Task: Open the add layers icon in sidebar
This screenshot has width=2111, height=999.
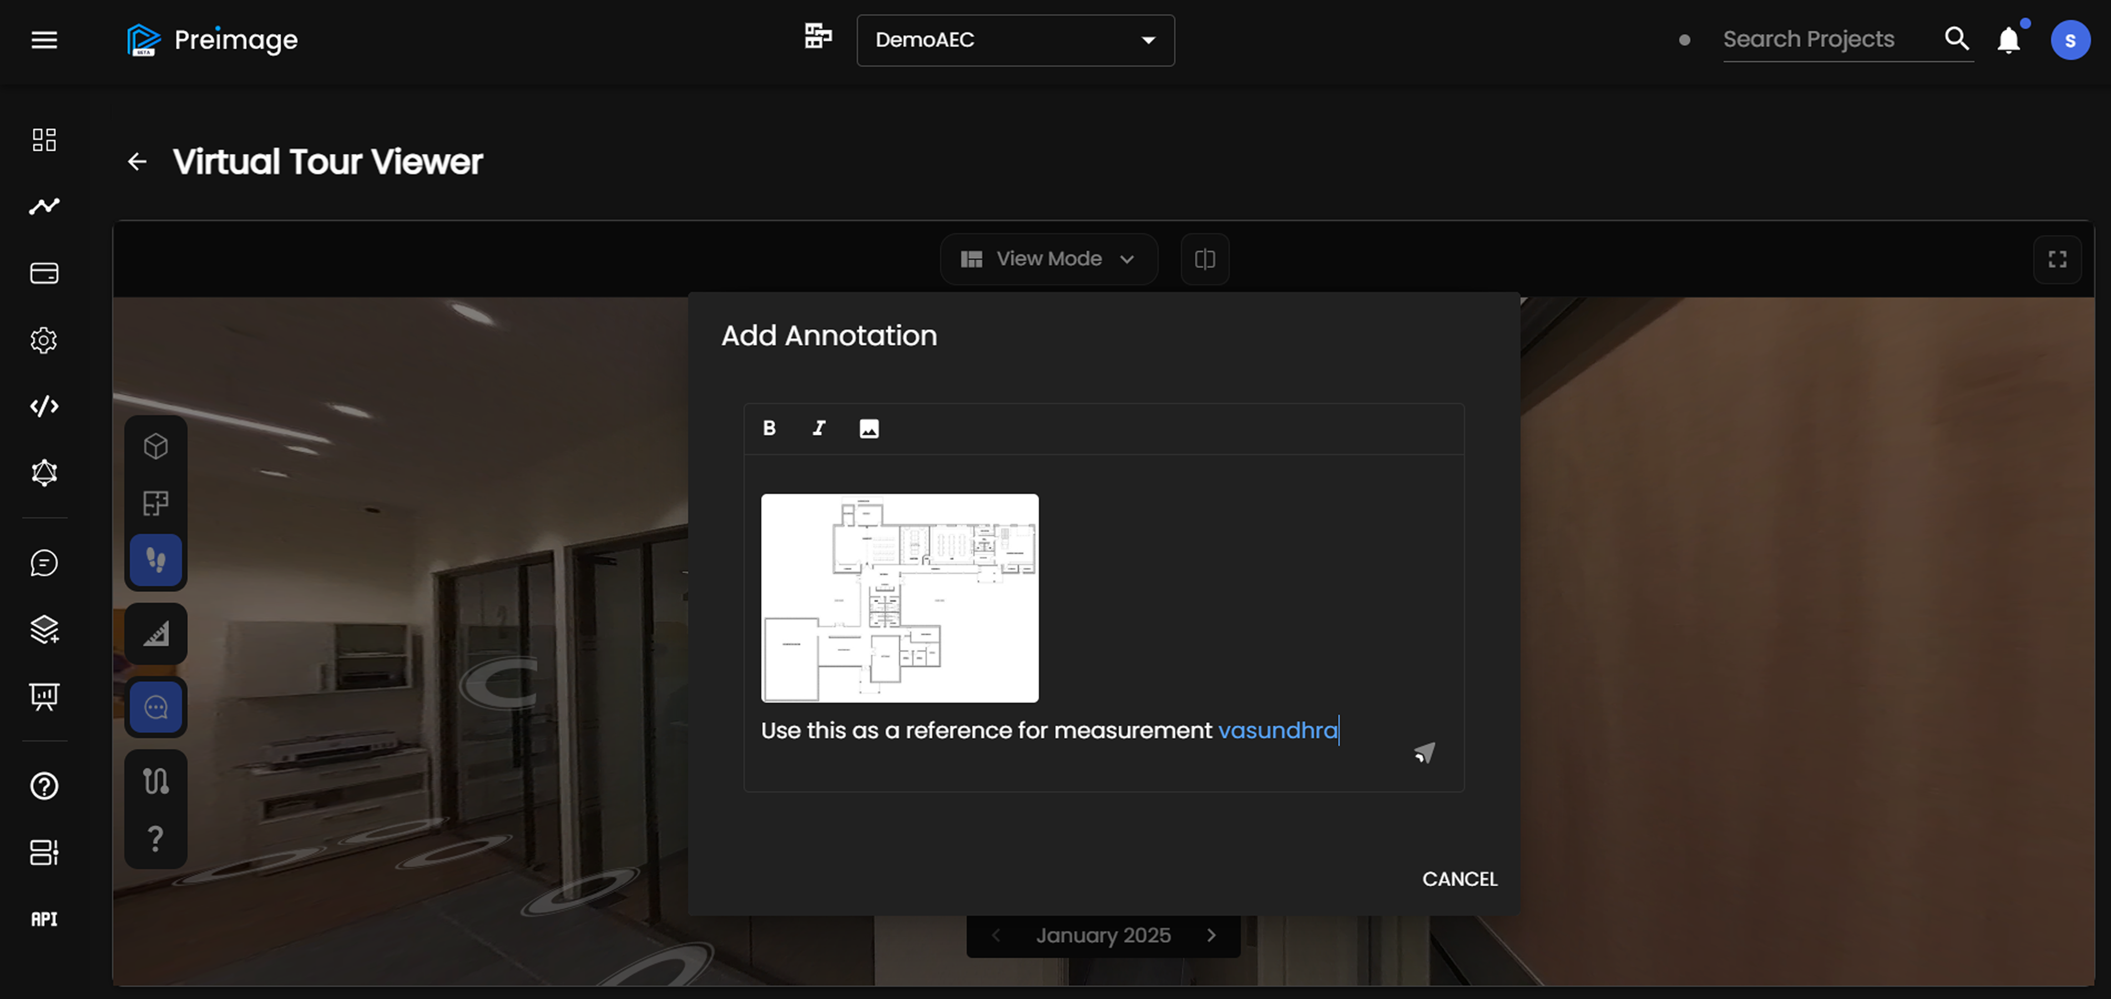Action: (x=44, y=629)
